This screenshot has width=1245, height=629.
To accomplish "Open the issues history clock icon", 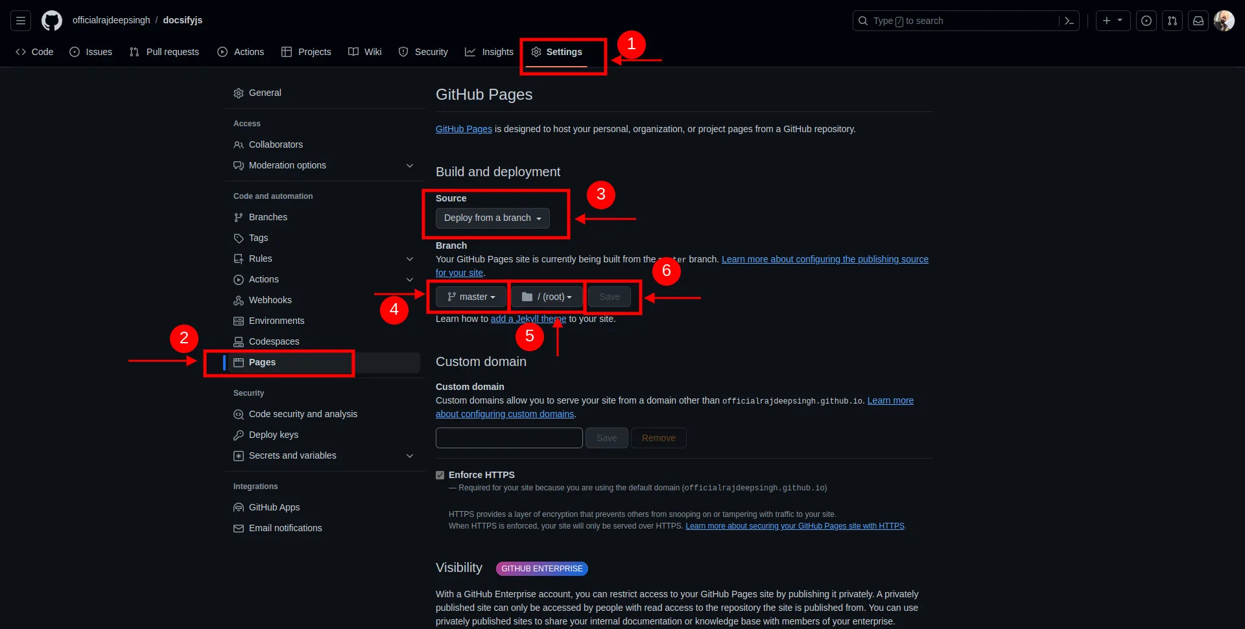I will click(x=1146, y=20).
